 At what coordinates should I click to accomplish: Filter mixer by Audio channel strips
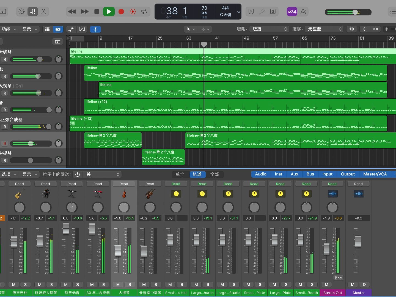[x=261, y=174]
